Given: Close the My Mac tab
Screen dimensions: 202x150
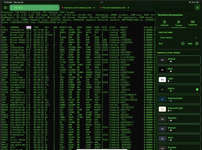Looking at the screenshot, I should (x=56, y=8).
